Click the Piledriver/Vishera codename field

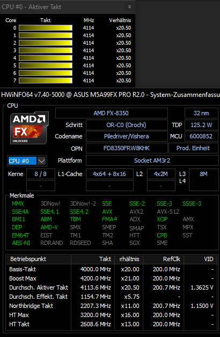pyautogui.click(x=127, y=136)
